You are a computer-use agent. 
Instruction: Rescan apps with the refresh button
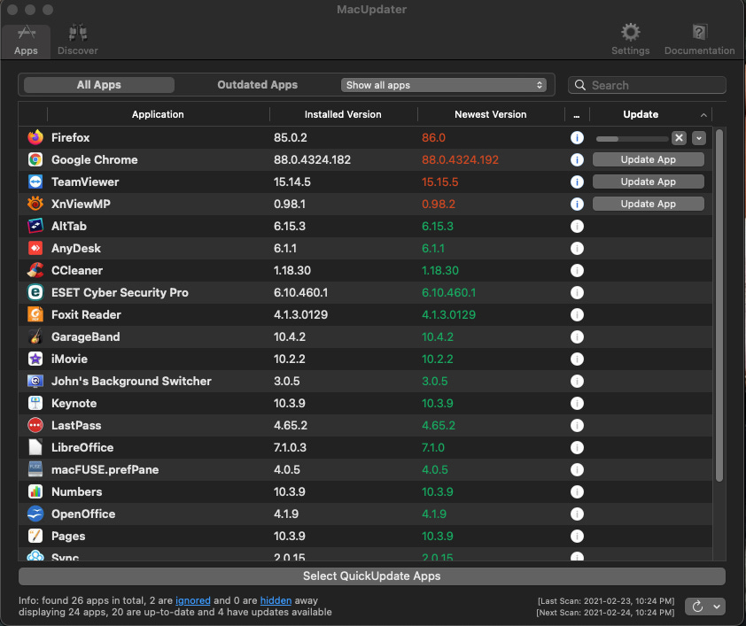click(x=697, y=607)
